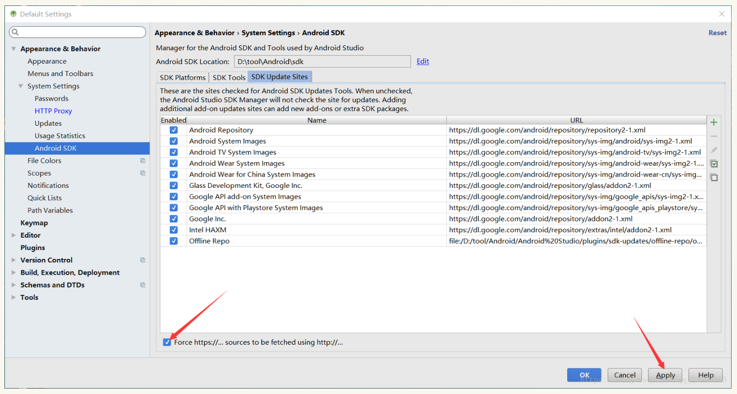Click the OK button
This screenshot has width=737, height=394.
pos(584,375)
